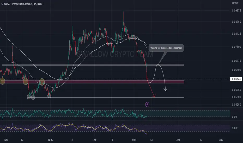
Task: Click the purple lightning bolt event icon
Action: click(147, 105)
